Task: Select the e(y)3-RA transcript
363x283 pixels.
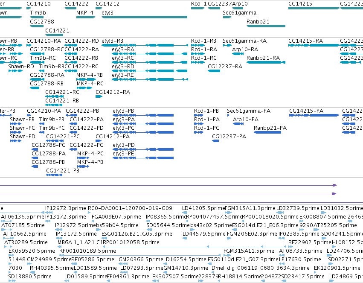Action: click(123, 50)
